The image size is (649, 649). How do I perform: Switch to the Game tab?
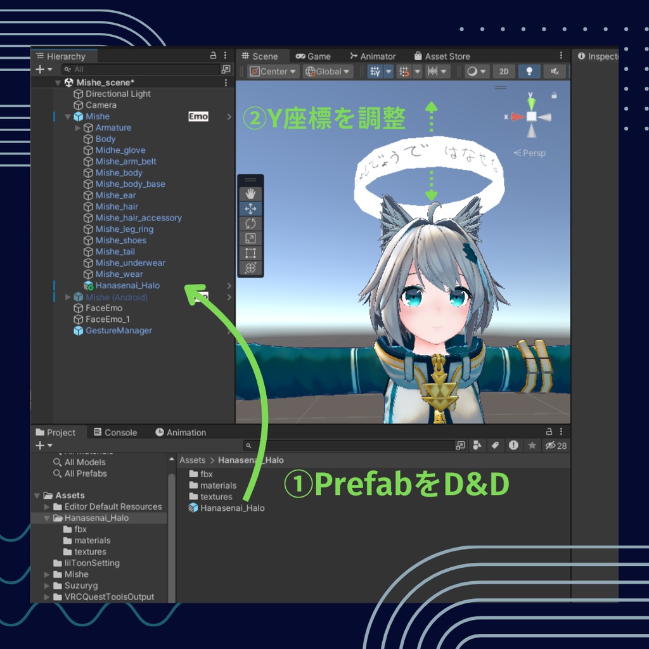tap(313, 56)
